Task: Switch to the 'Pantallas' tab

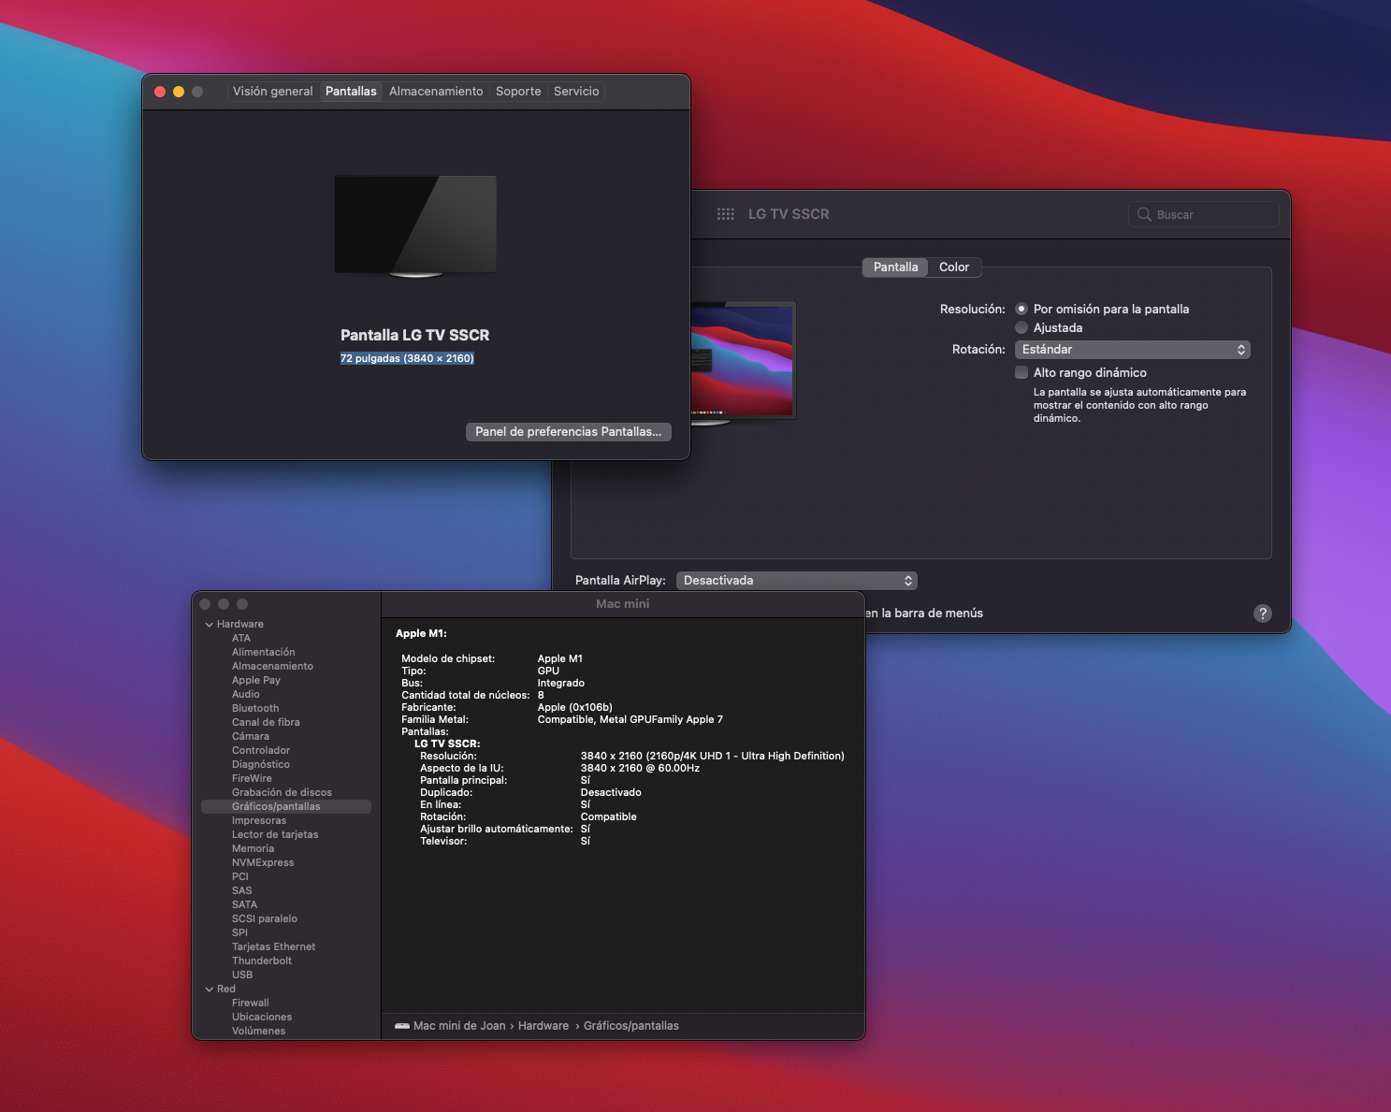Action: point(351,91)
